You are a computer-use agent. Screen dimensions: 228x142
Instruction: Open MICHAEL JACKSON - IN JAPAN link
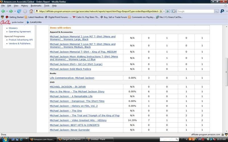click(68, 87)
